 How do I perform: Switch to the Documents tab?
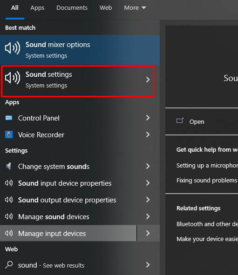pos(72,8)
